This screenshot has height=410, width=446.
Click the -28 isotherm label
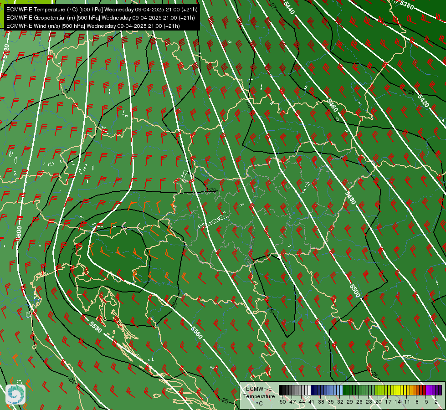410,92
